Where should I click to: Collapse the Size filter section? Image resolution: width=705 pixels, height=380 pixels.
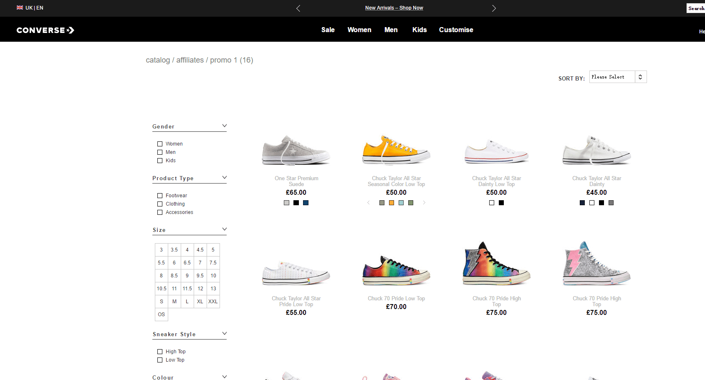tap(225, 229)
